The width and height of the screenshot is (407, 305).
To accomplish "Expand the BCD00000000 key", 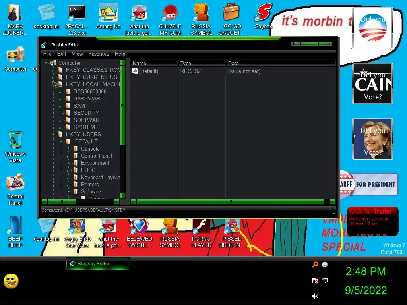I will click(60, 92).
